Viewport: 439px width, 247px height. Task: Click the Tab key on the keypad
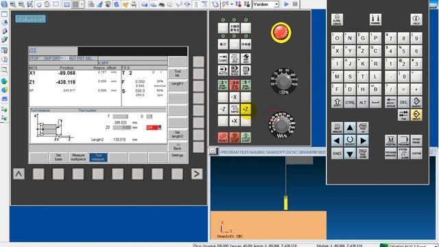pyautogui.click(x=403, y=115)
